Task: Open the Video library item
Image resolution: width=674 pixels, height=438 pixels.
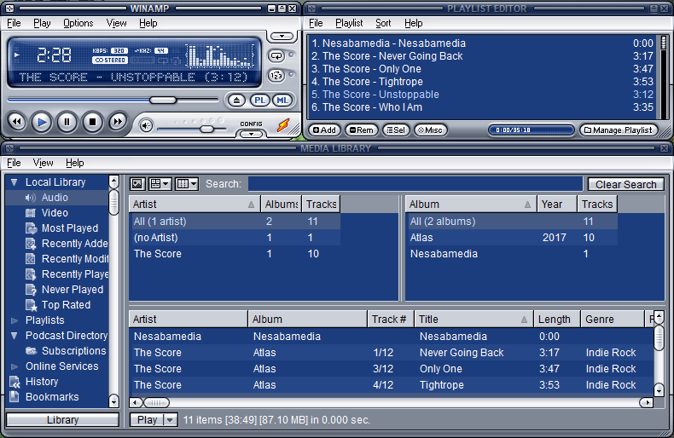Action: 55,213
